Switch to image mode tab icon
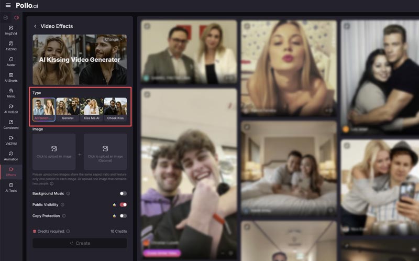The width and height of the screenshot is (419, 261). [6, 18]
